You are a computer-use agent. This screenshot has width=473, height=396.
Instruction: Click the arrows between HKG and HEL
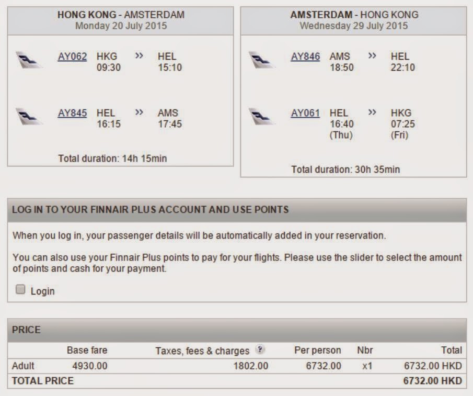pyautogui.click(x=139, y=56)
